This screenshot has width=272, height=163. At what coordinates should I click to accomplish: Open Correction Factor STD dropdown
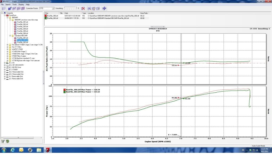tap(53, 8)
